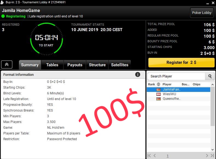This screenshot has width=216, height=159.
Task: Click the 'Jamila HomeGame' title
Action: click(x=21, y=10)
